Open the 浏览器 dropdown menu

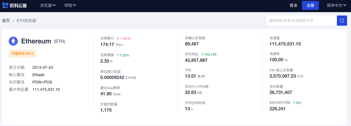click(x=48, y=5)
